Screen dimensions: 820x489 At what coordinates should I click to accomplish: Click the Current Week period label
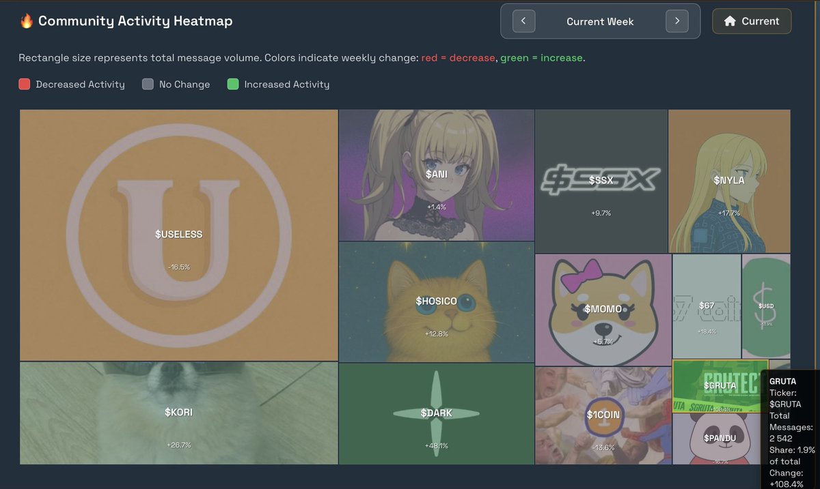pyautogui.click(x=600, y=22)
